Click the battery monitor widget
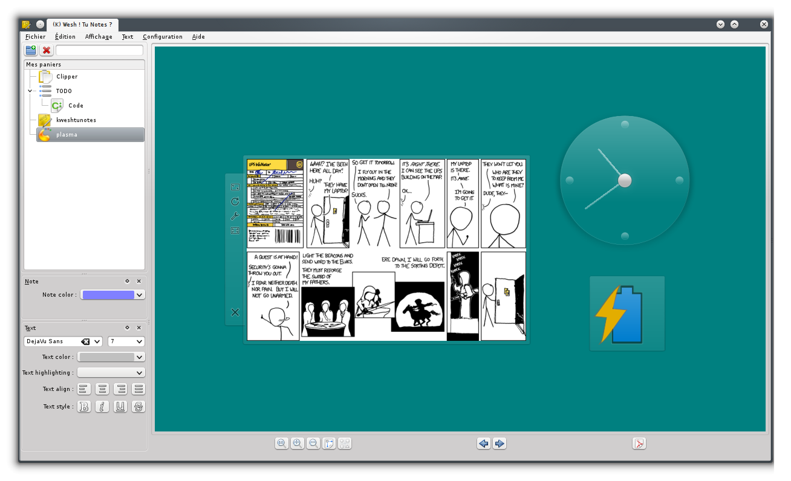The height and width of the screenshot is (481, 791). [x=627, y=314]
